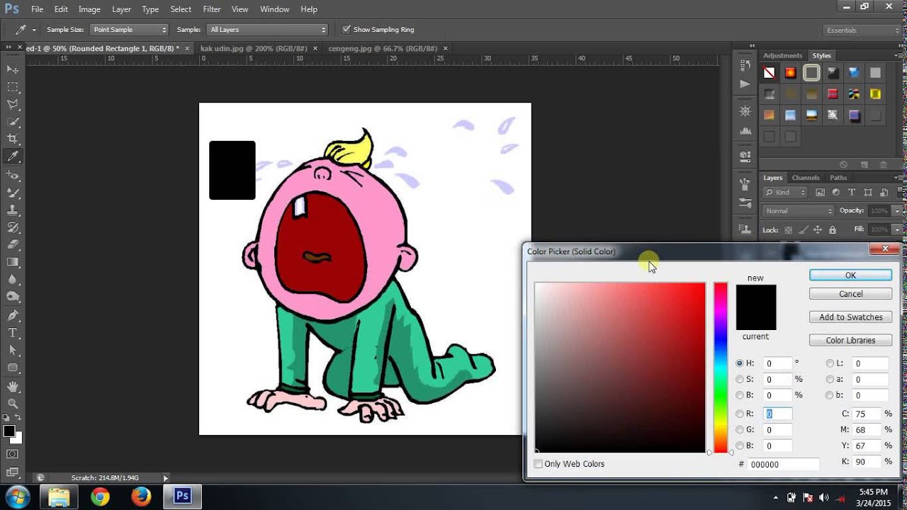Select the Zoom tool
The height and width of the screenshot is (510, 907).
(x=13, y=404)
